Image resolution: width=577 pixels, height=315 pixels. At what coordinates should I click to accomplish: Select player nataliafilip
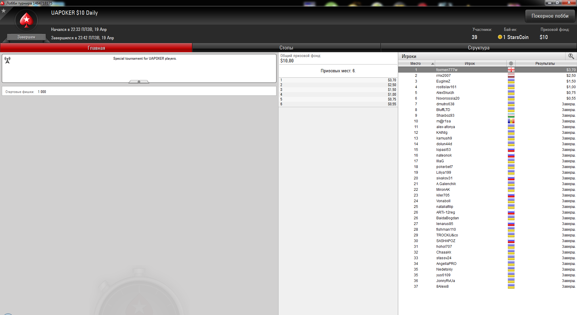pyautogui.click(x=487, y=206)
